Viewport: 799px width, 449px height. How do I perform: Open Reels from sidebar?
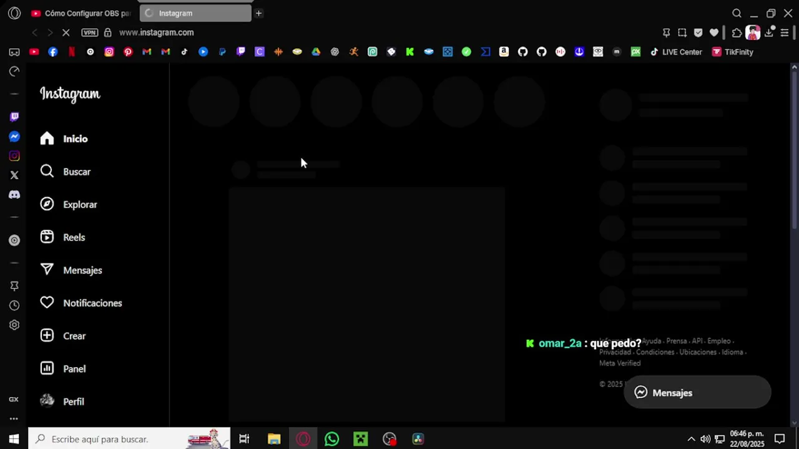tap(62, 237)
